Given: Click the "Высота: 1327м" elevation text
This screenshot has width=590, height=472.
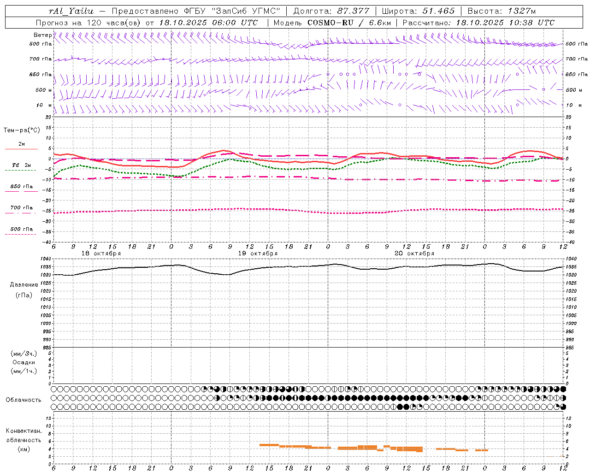Looking at the screenshot, I should (501, 11).
